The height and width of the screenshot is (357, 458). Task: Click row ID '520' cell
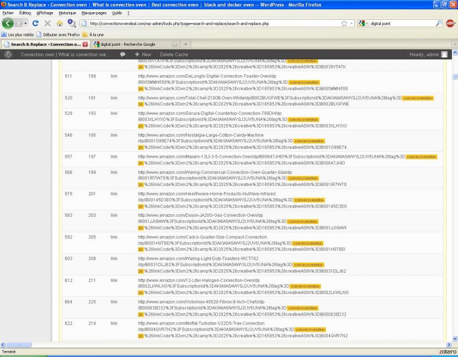coord(68,98)
